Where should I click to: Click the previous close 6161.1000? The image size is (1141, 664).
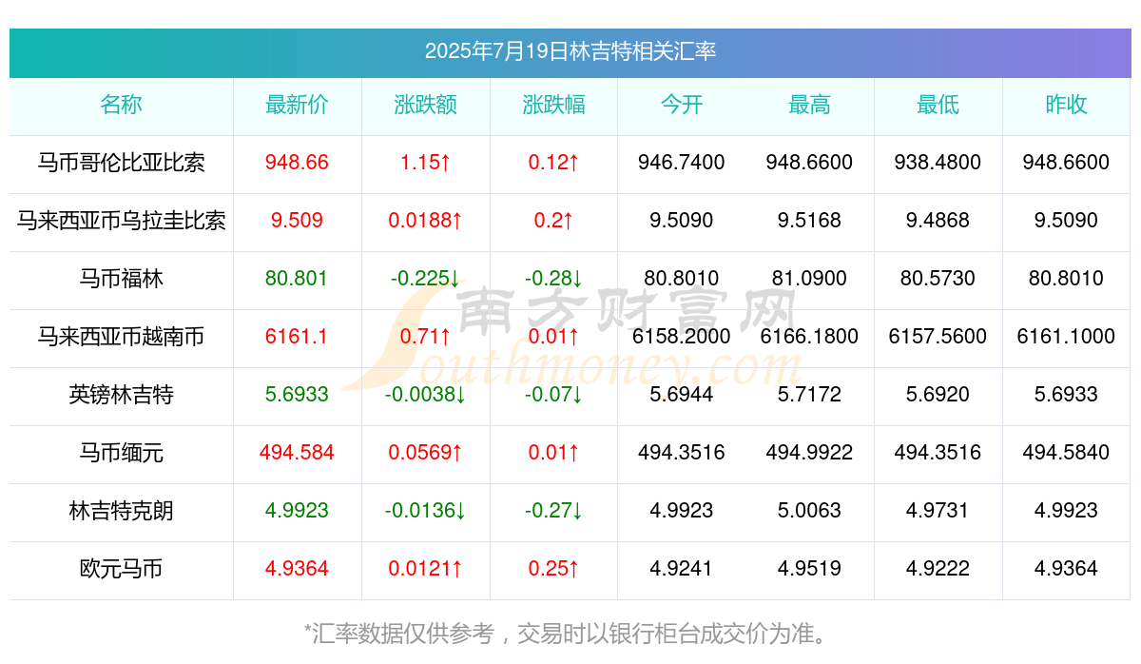click(x=1066, y=337)
